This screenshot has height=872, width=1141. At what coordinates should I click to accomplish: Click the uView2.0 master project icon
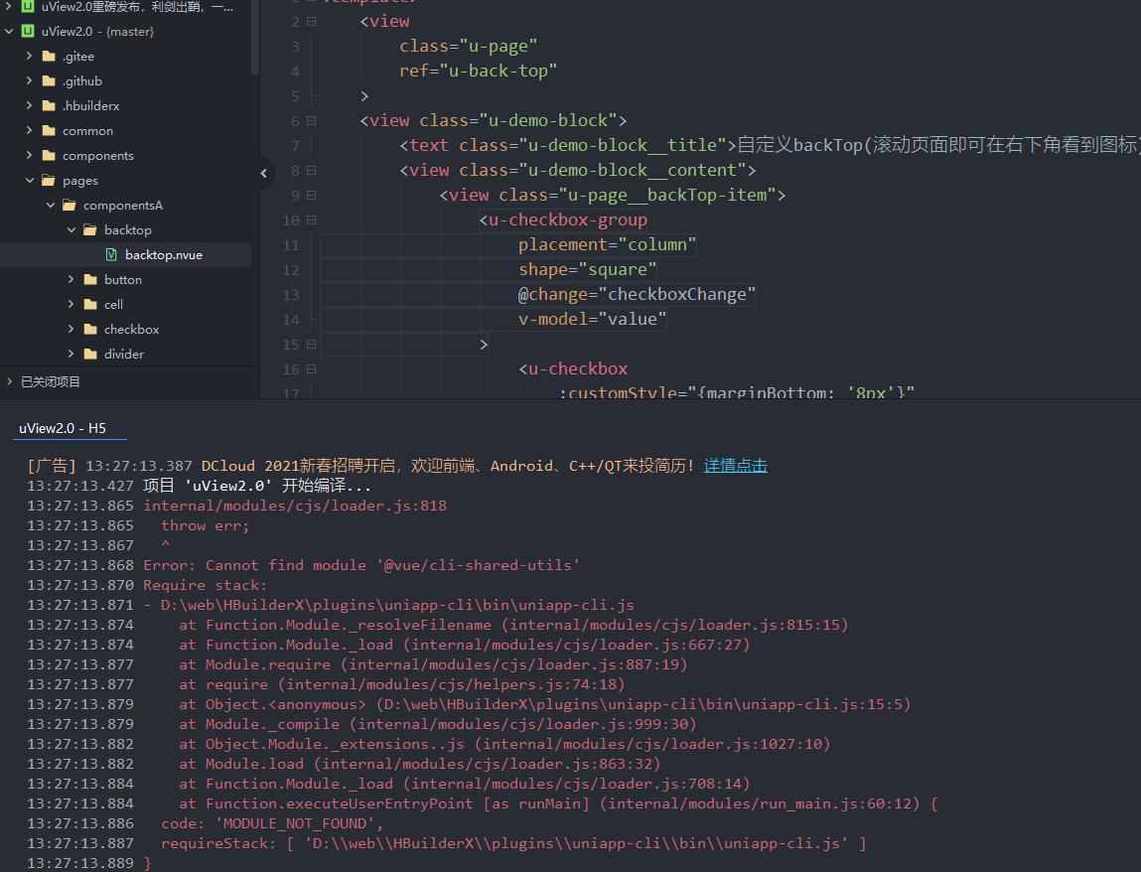click(x=28, y=32)
